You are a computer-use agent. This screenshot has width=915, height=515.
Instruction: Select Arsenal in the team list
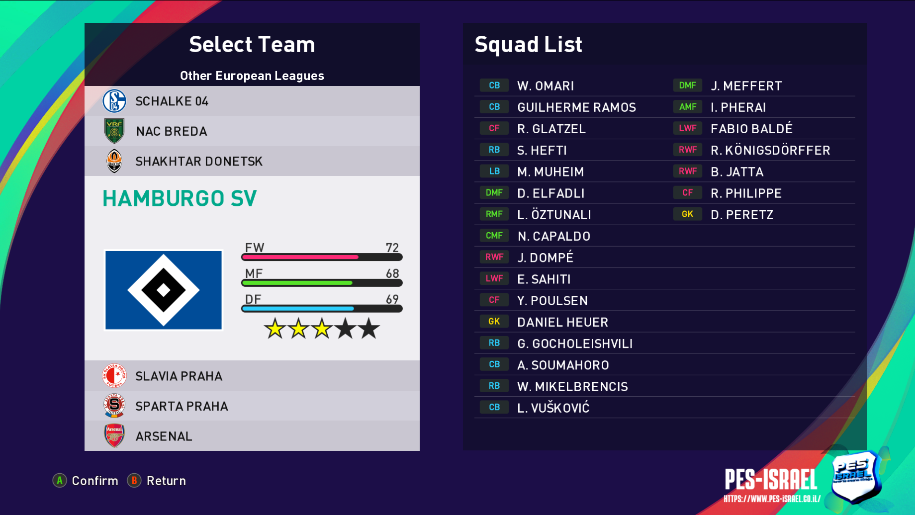click(164, 436)
